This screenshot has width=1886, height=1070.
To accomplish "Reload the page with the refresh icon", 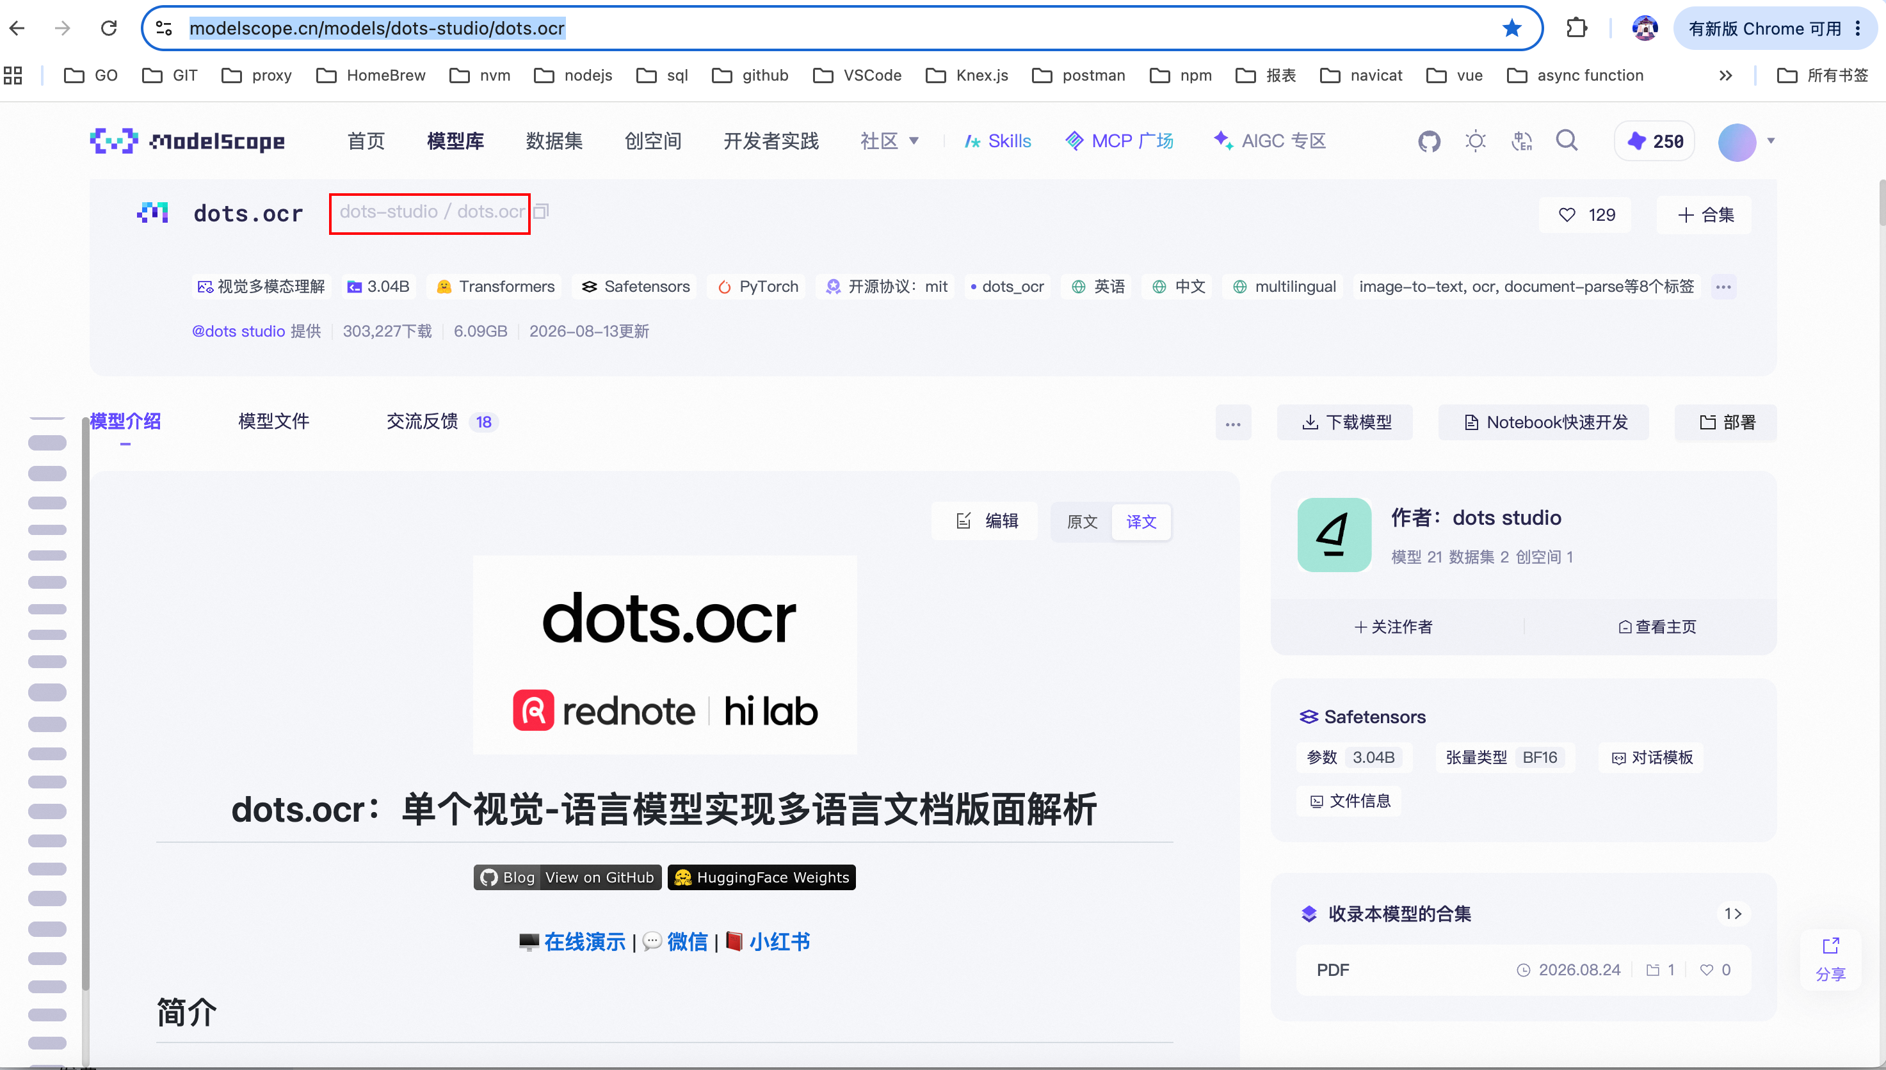I will point(109,29).
